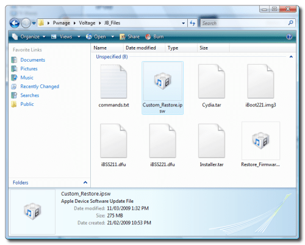Image resolution: width=305 pixels, height=245 pixels.
Task: Click Date modified value 11/03/2009 1:32 PM
Action: 127,208
